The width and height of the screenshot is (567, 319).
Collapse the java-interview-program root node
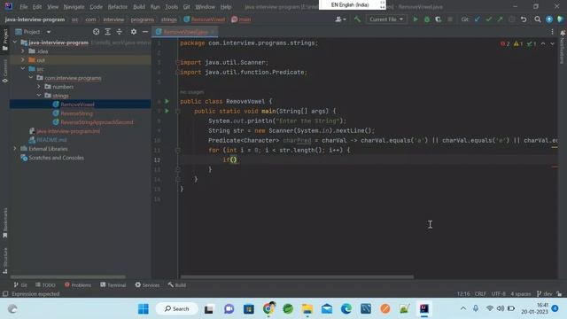[x=15, y=43]
